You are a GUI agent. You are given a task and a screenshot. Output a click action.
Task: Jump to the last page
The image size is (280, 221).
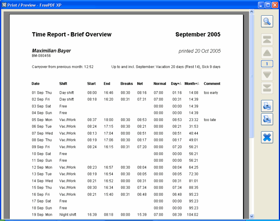coord(267,88)
